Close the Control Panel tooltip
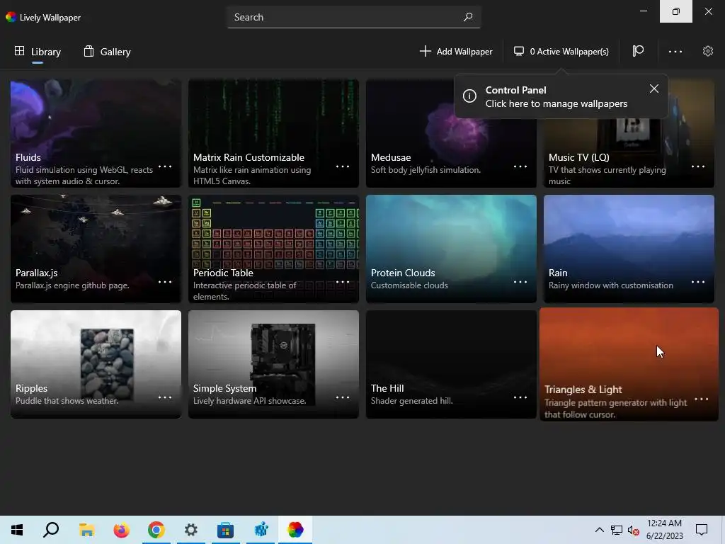 [653, 89]
